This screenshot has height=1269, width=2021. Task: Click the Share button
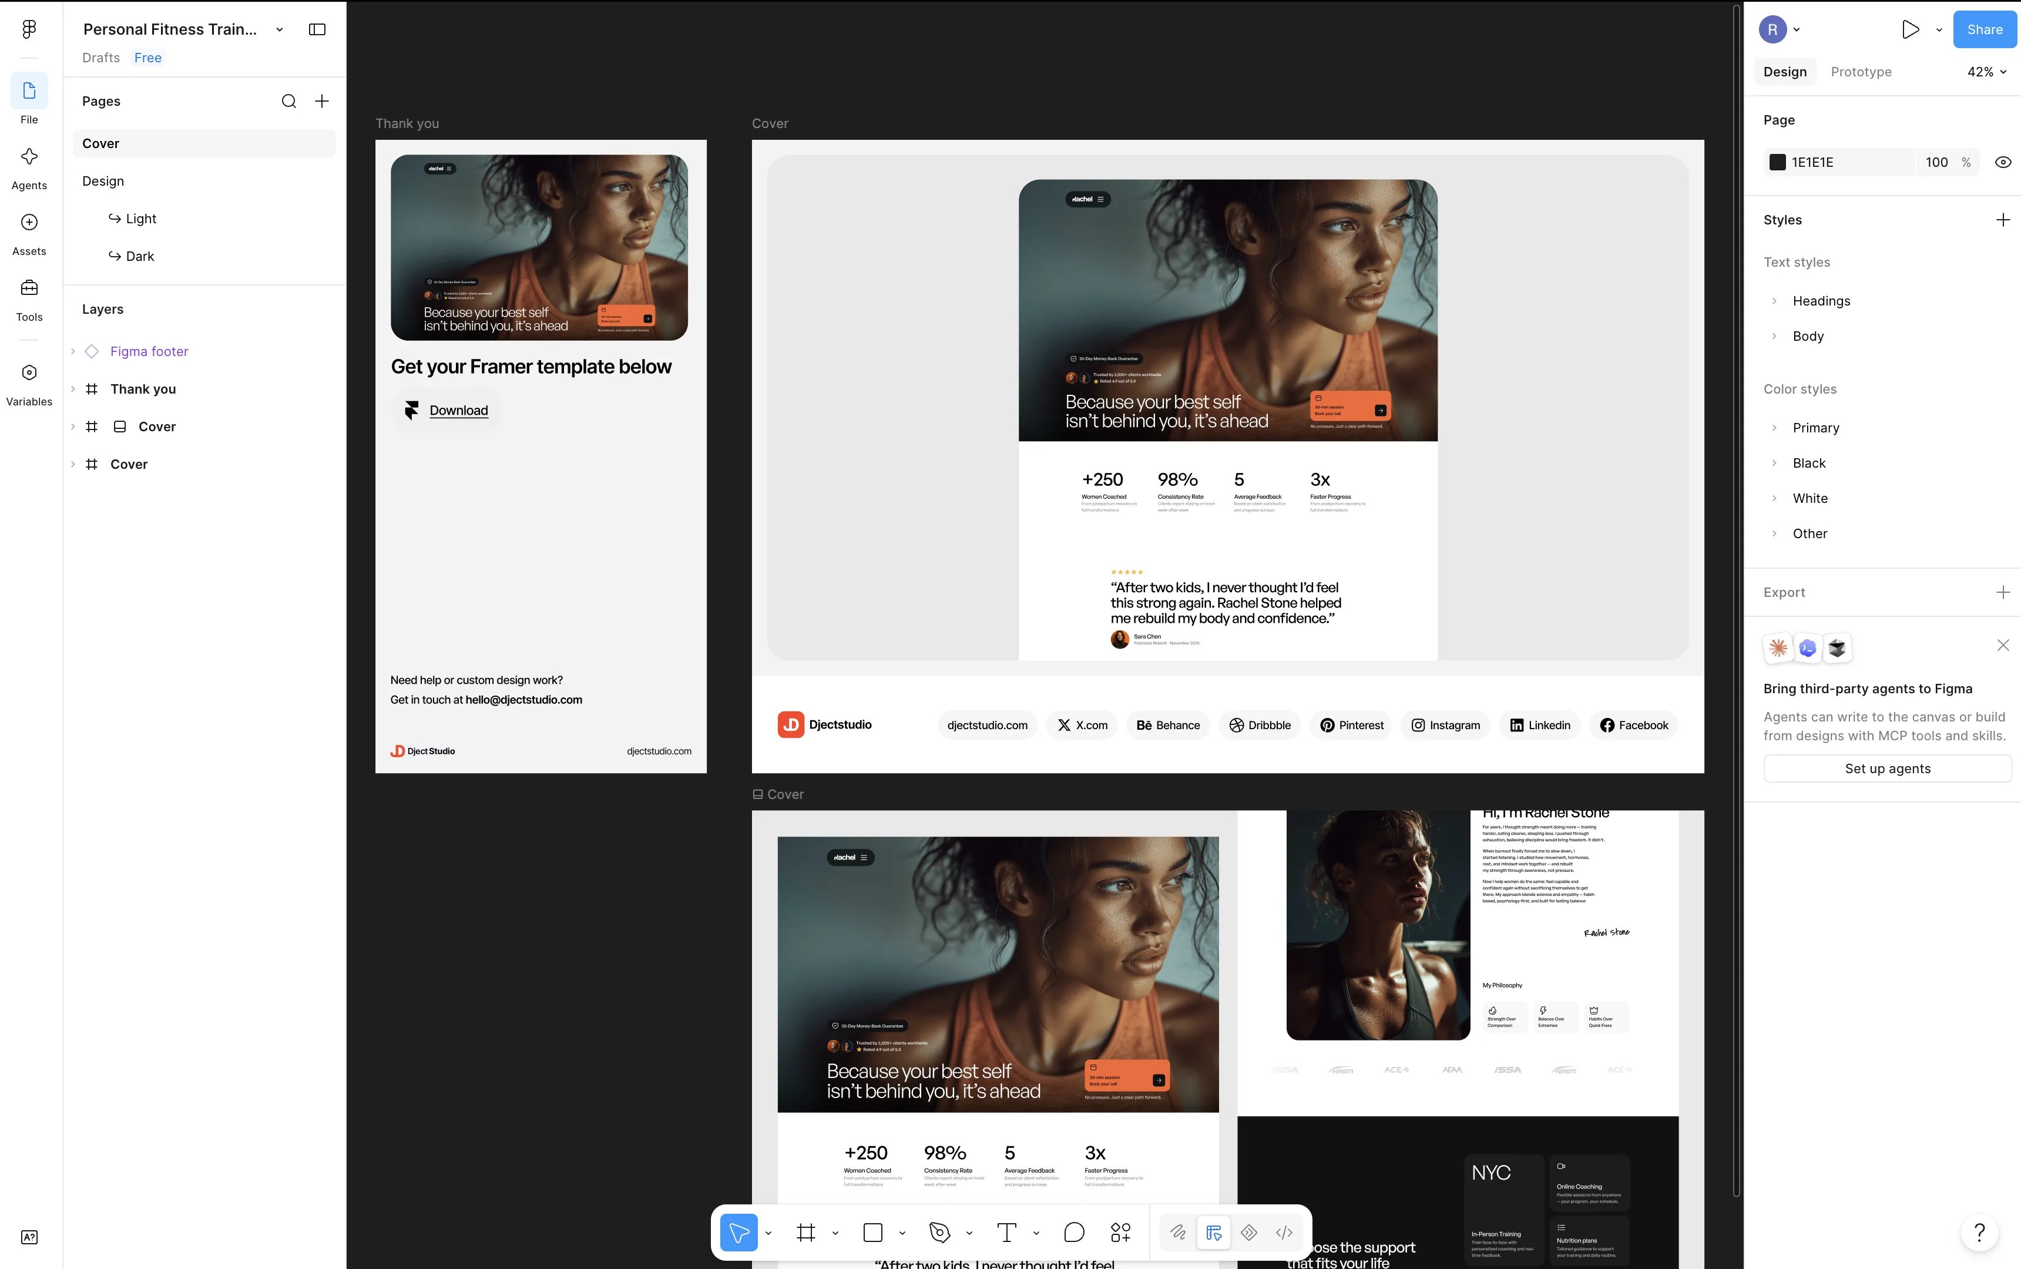tap(1984, 29)
